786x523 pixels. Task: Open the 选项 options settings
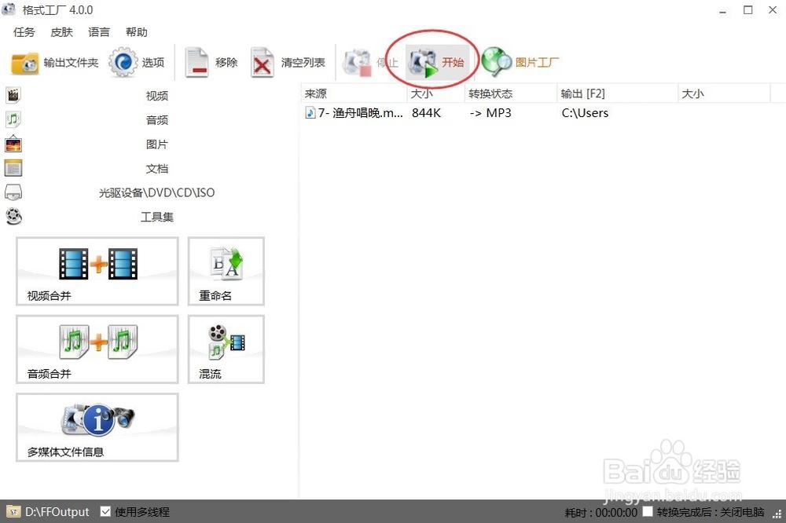click(x=138, y=62)
